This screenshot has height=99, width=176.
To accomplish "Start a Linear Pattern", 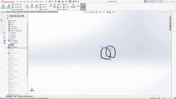I will click(55, 6).
